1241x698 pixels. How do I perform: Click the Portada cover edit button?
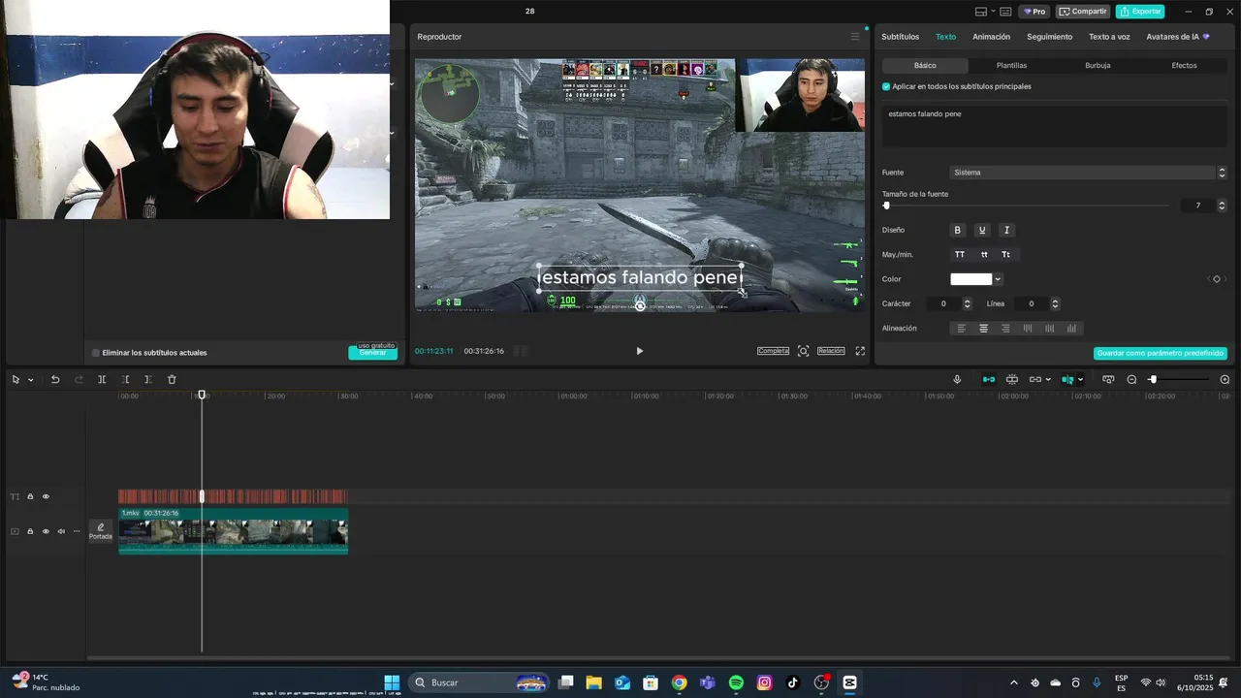click(x=101, y=531)
